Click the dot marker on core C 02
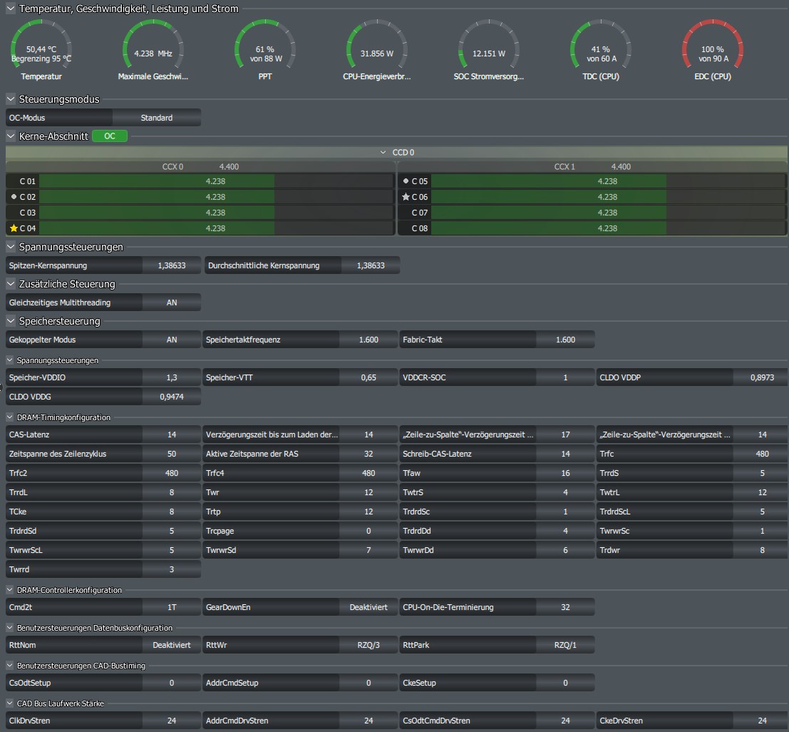 [14, 196]
